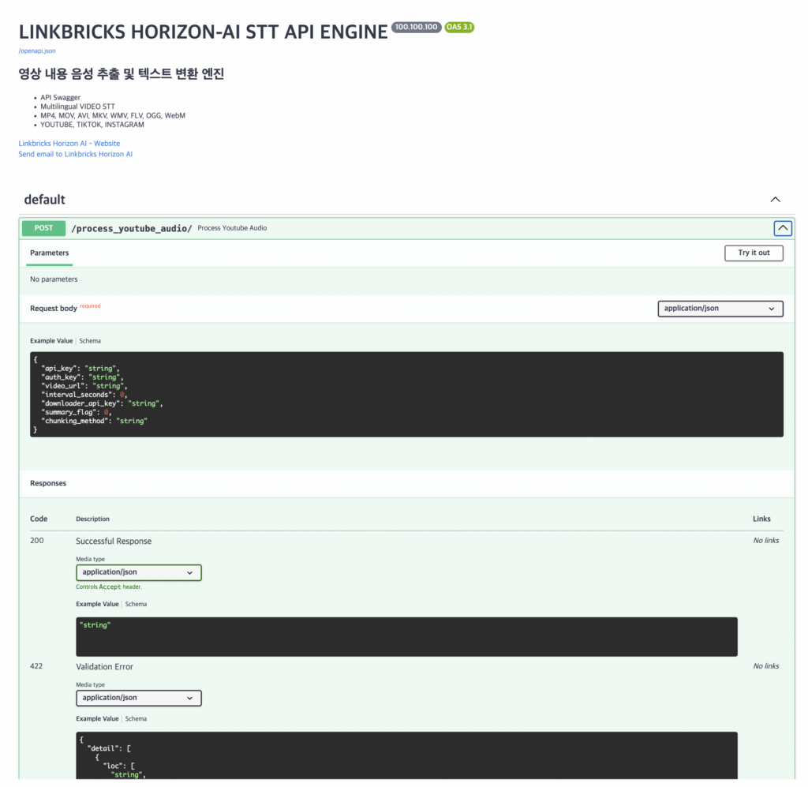
Task: Click No links in the 422 row
Action: (x=766, y=666)
